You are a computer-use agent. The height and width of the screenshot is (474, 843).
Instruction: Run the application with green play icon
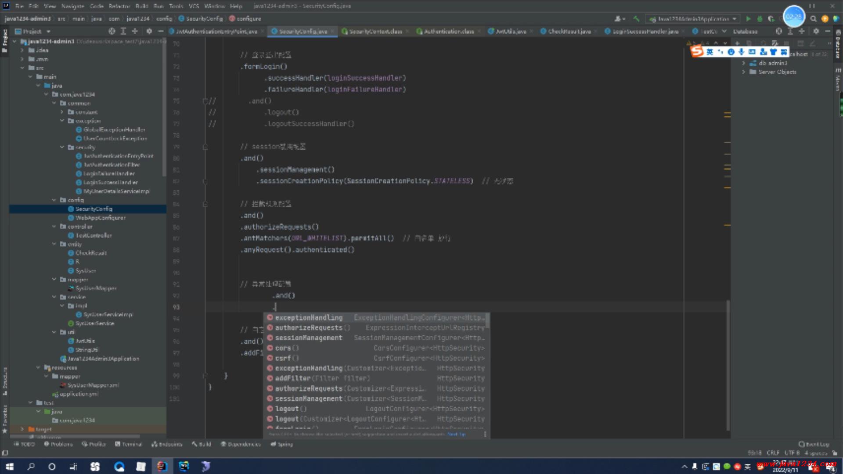tap(748, 19)
